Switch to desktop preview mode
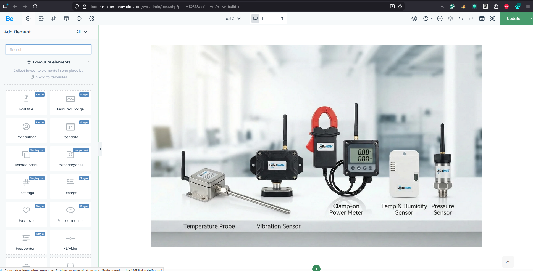 [255, 18]
